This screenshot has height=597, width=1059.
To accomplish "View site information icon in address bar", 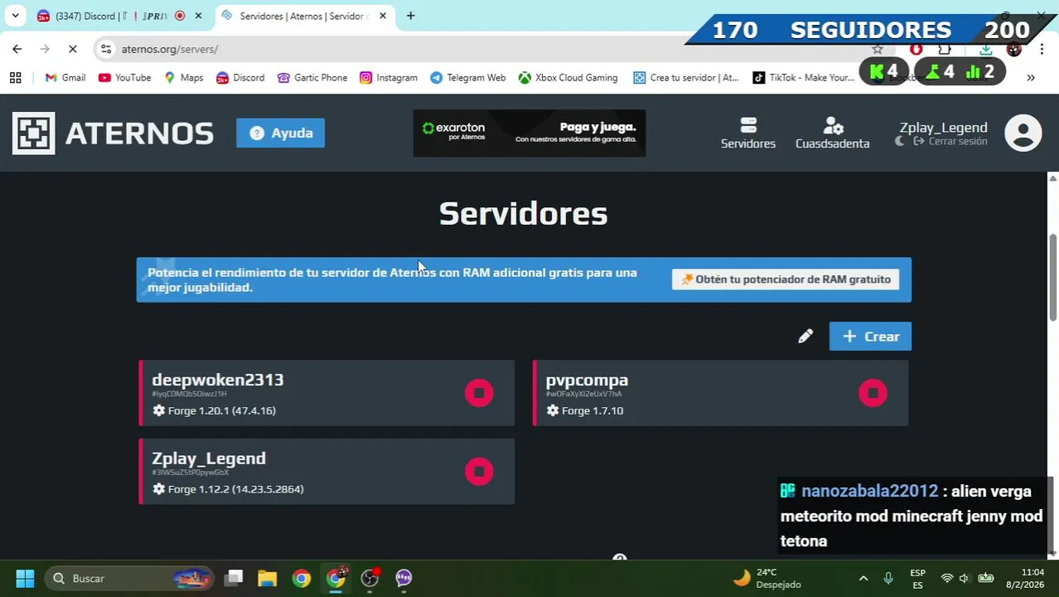I will pos(106,49).
